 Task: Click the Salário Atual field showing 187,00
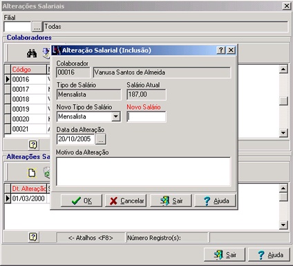pyautogui.click(x=146, y=94)
